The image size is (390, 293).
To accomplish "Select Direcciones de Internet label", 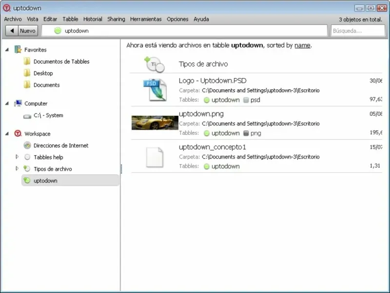I will coord(61,145).
